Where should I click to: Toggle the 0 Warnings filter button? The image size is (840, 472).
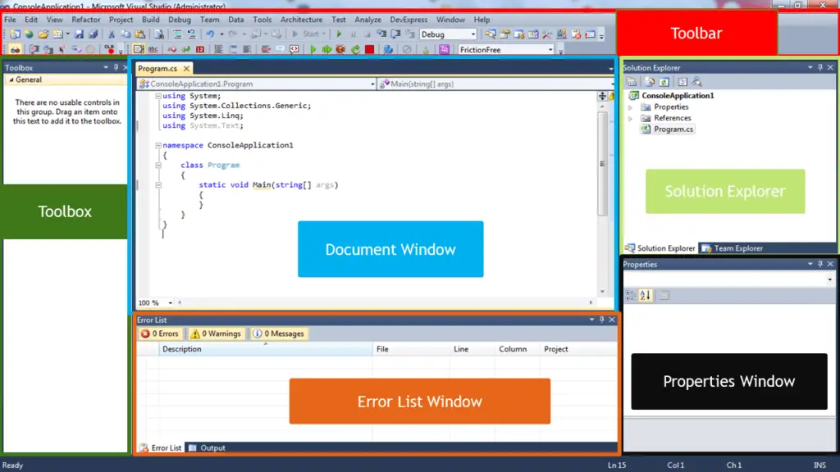coord(216,334)
